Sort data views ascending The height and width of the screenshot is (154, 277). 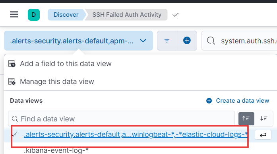pyautogui.click(x=246, y=119)
